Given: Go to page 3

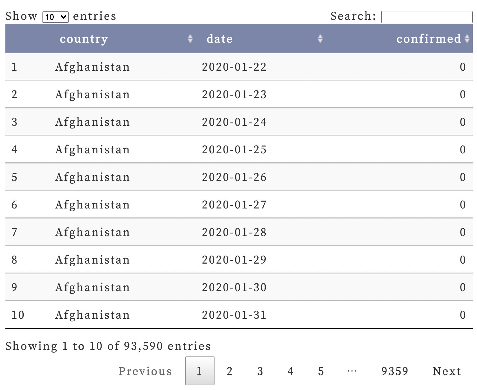Looking at the screenshot, I should [260, 371].
